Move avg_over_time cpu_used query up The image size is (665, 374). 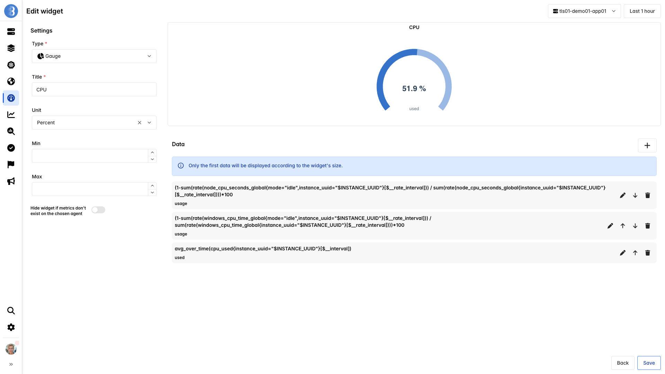tap(635, 253)
